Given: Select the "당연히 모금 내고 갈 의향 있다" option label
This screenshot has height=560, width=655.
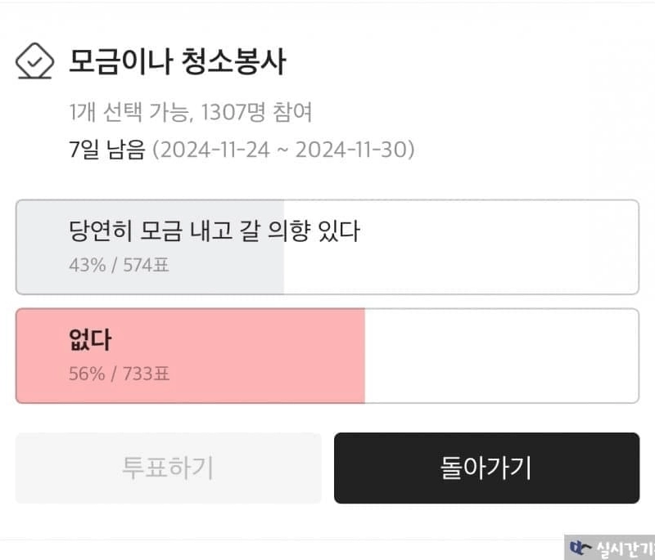Looking at the screenshot, I should [x=215, y=232].
